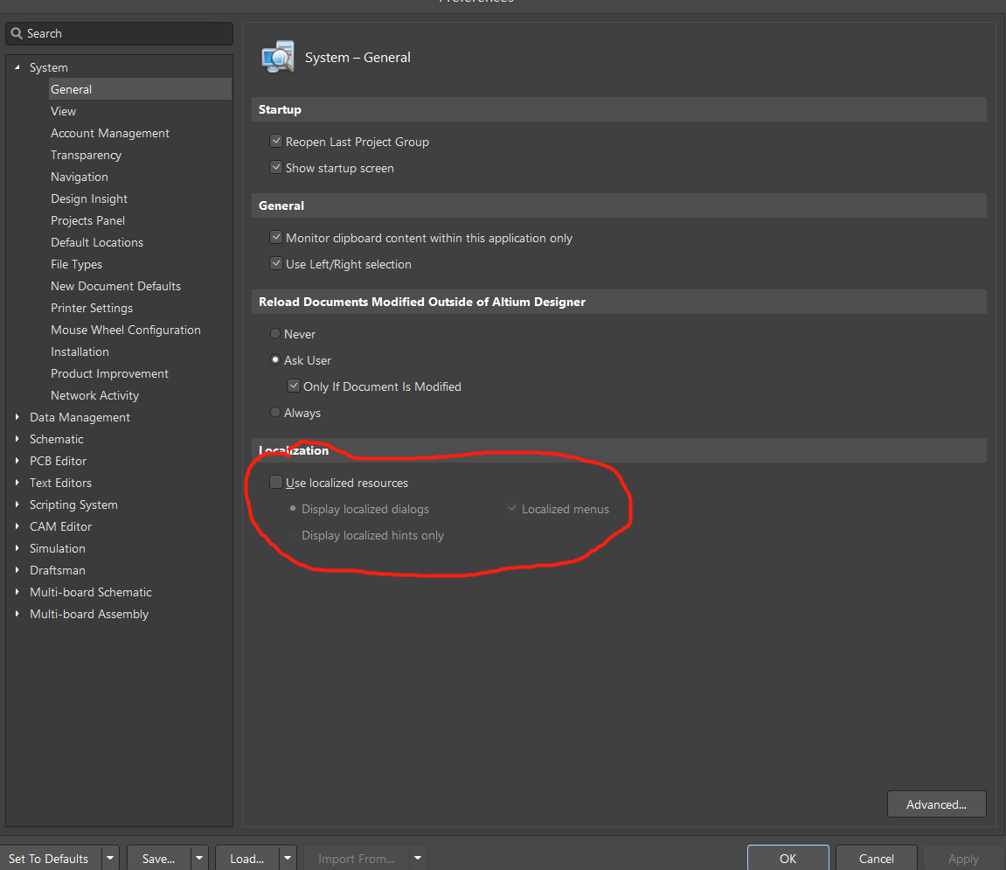
Task: Toggle Only If Document Is Modified
Action: tap(293, 386)
